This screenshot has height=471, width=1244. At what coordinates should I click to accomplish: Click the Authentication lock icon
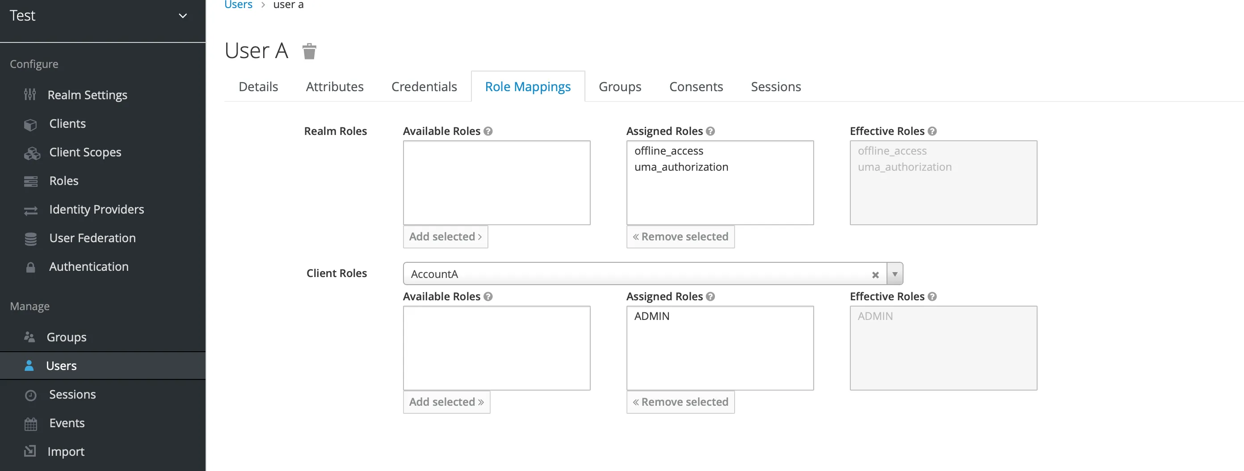point(30,267)
